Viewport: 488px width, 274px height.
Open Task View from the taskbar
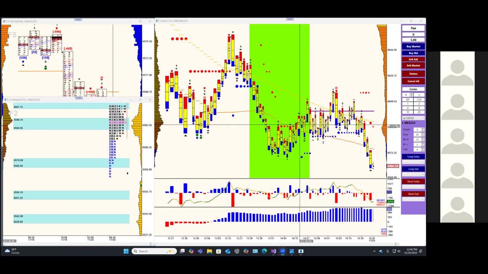click(x=182, y=251)
